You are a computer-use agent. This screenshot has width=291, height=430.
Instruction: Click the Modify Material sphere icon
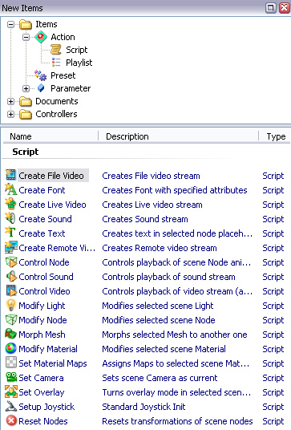coord(11,348)
